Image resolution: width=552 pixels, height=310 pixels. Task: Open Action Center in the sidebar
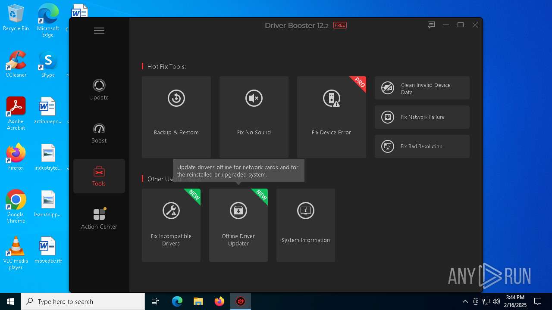coord(99,219)
